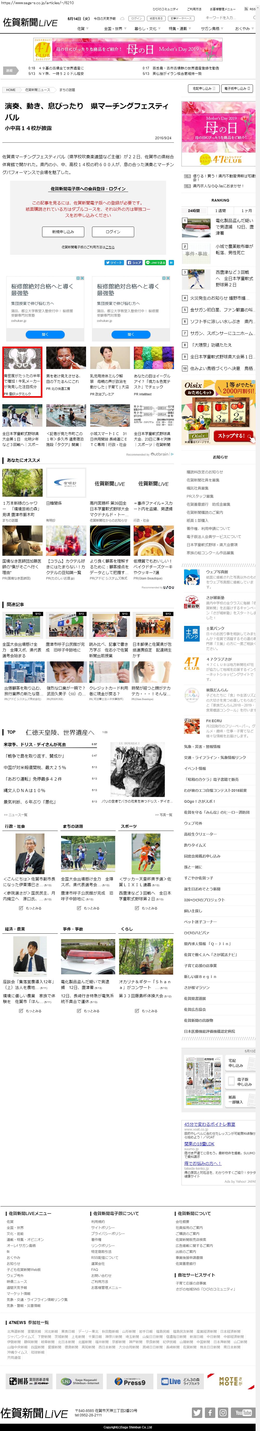Open the 囲碁 banner in the footer
The image size is (260, 1431).
[30, 1381]
